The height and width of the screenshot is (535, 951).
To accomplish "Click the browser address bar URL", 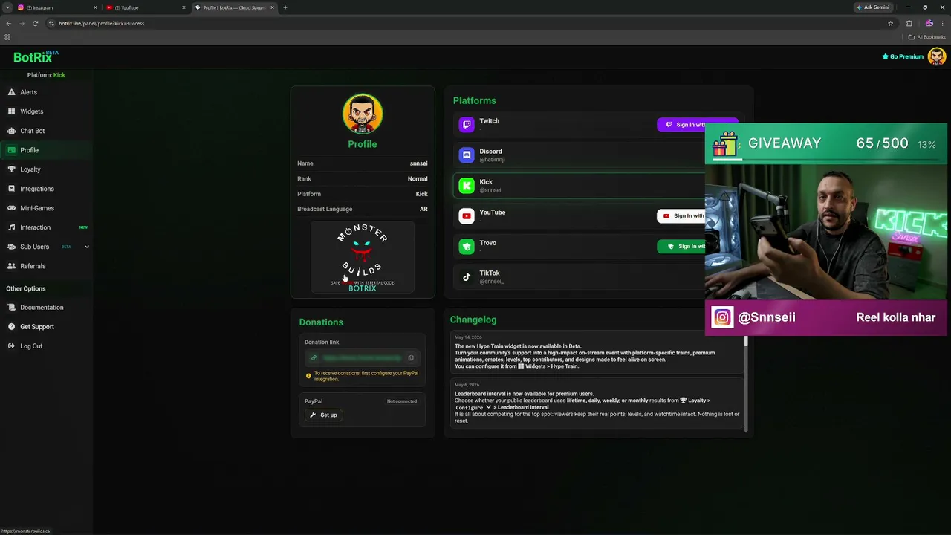I will [101, 23].
